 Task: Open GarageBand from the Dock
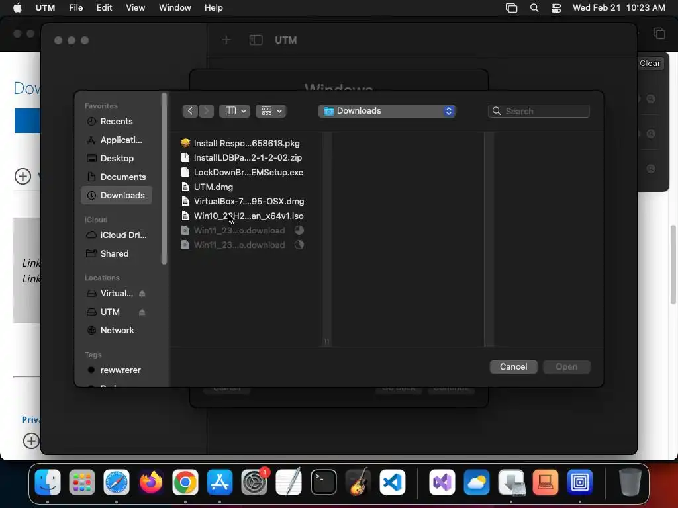coord(358,482)
